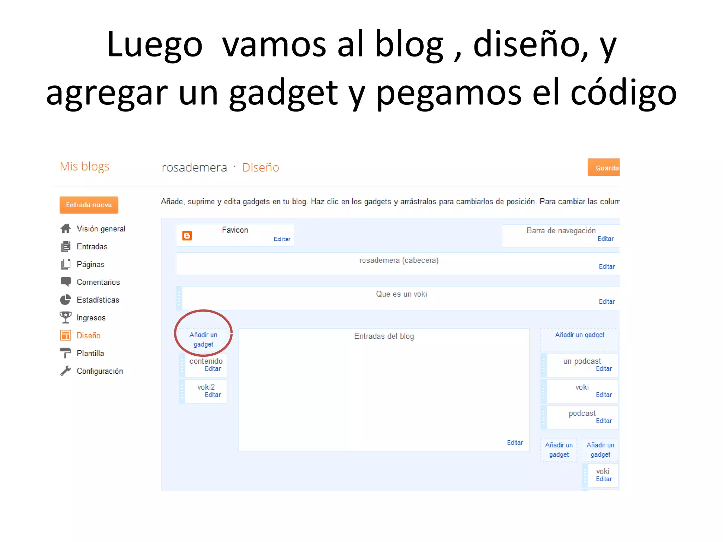Edit the voki gadget below un podcast
The height and width of the screenshot is (542, 723).
tap(604, 395)
